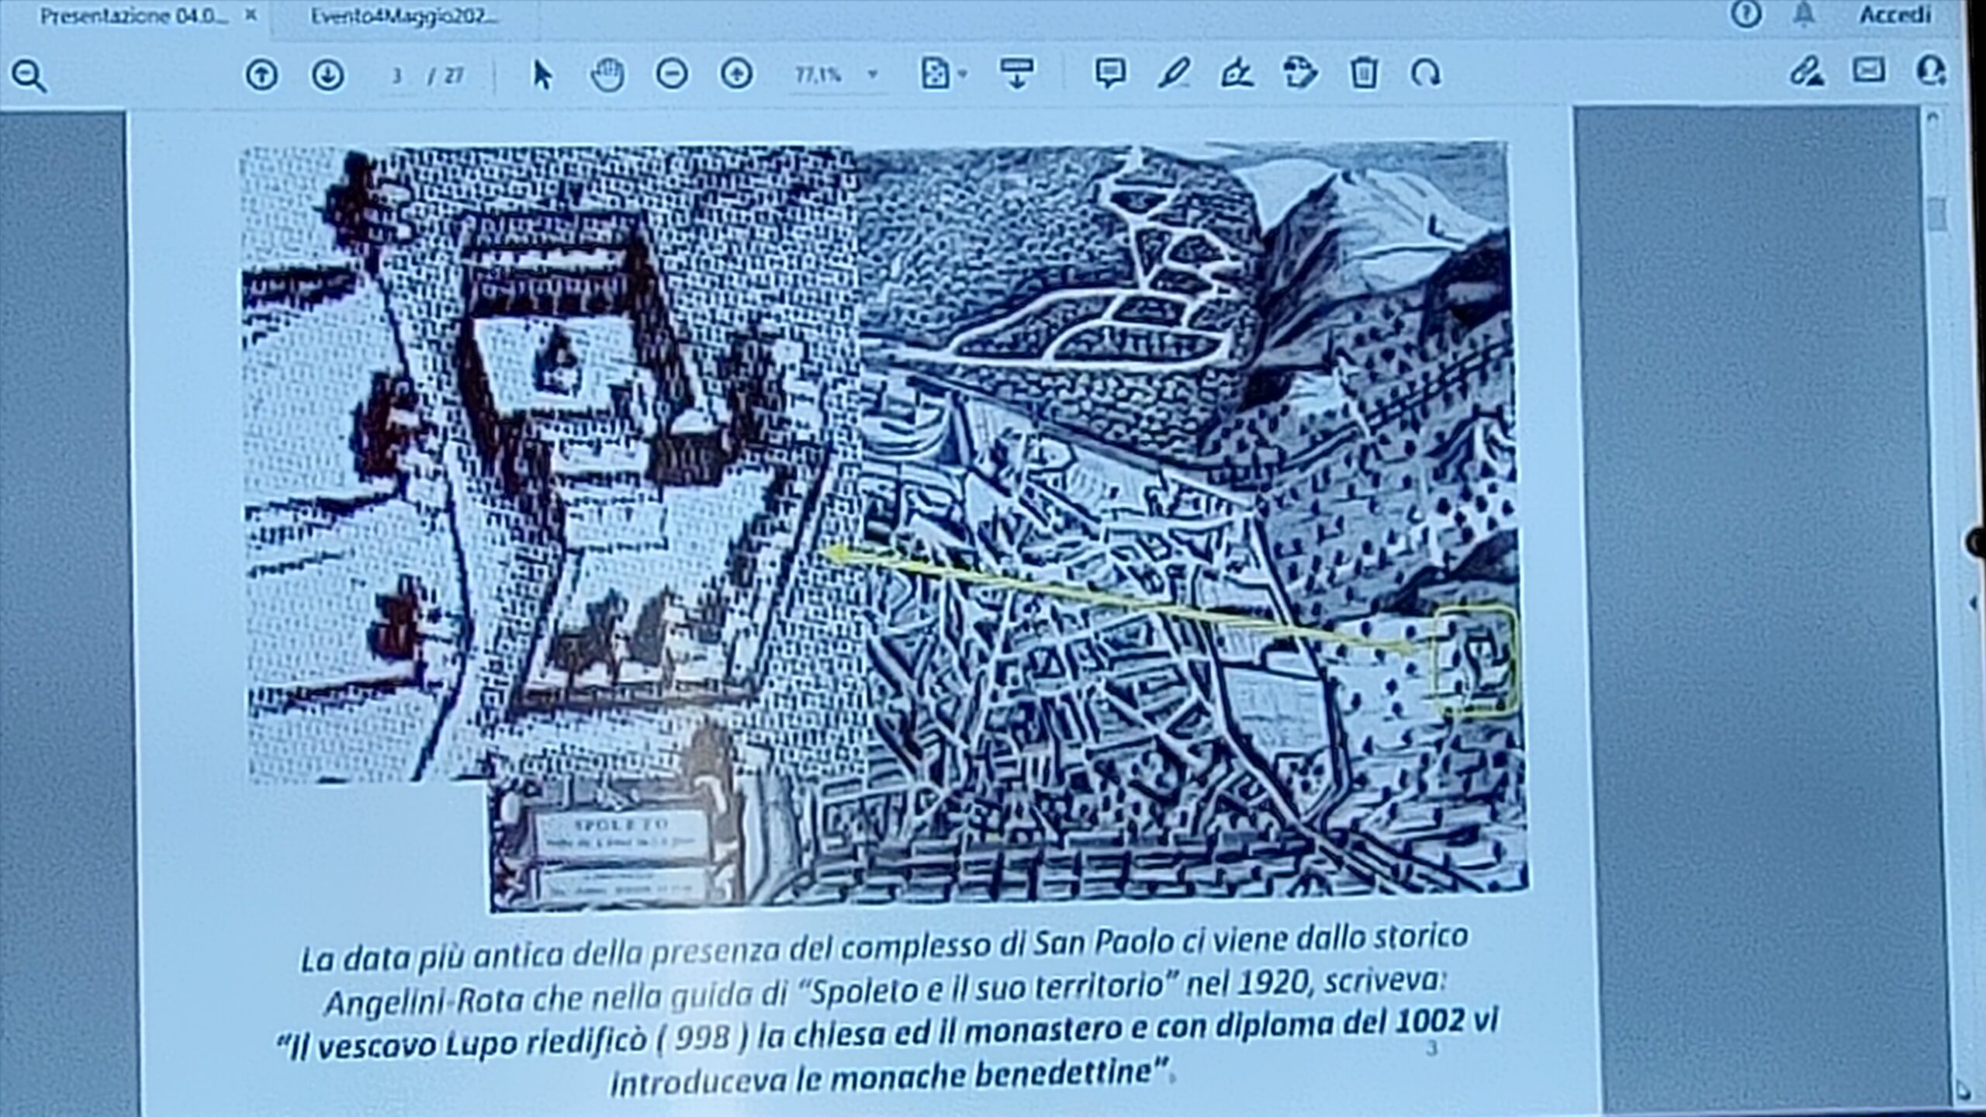Zoom out with minus button
Image resolution: width=1986 pixels, height=1117 pixels.
tap(672, 74)
